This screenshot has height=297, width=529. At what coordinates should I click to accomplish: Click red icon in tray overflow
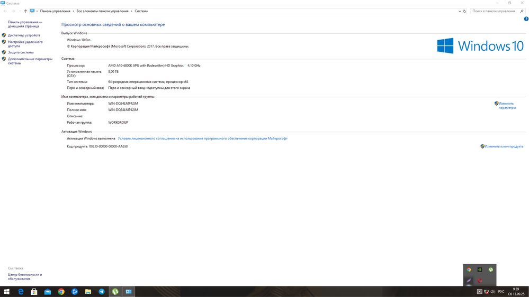coord(480,281)
